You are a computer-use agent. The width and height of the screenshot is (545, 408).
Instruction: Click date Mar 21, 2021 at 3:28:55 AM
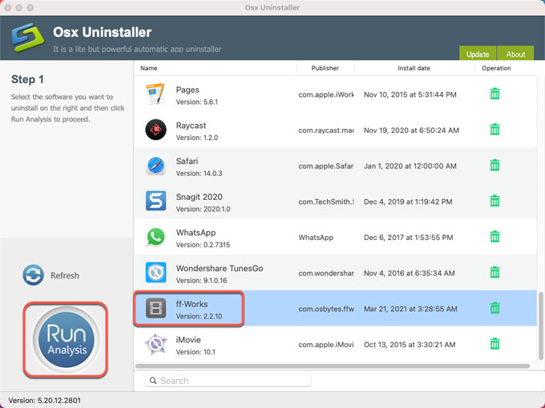(410, 309)
